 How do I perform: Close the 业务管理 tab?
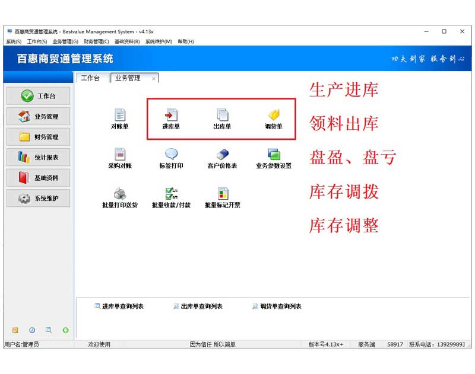[154, 79]
